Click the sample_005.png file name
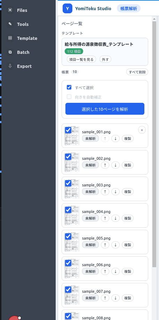Viewport: 159px width, 320px height. click(x=96, y=238)
